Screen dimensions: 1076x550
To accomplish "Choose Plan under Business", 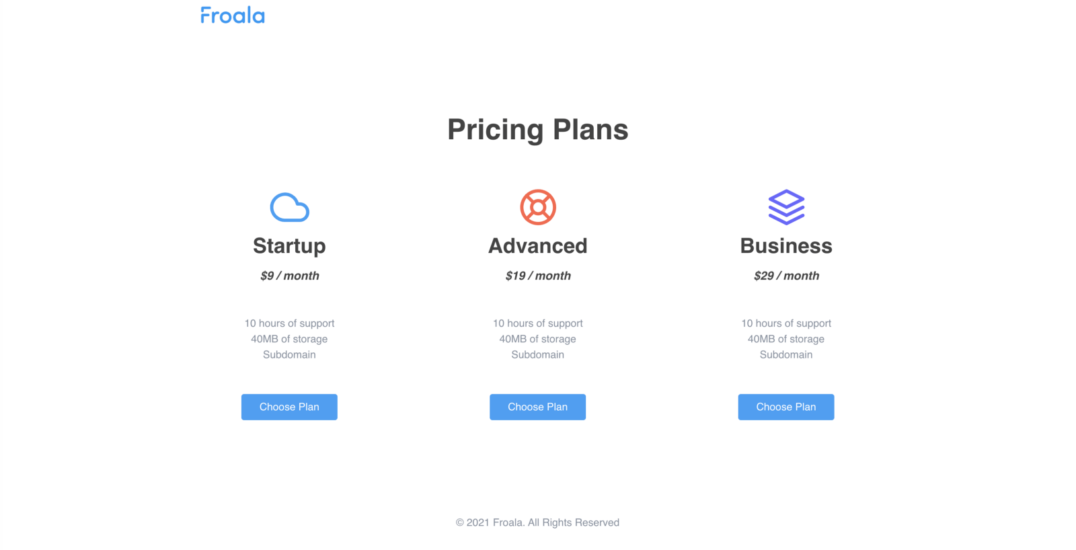I will [x=786, y=407].
